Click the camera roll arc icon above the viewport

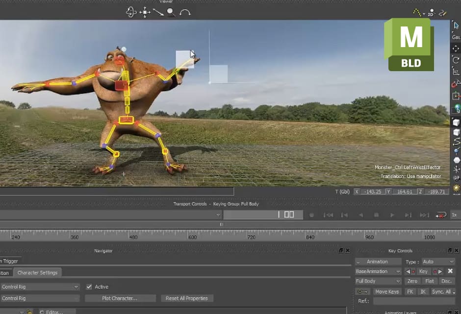pos(185,12)
